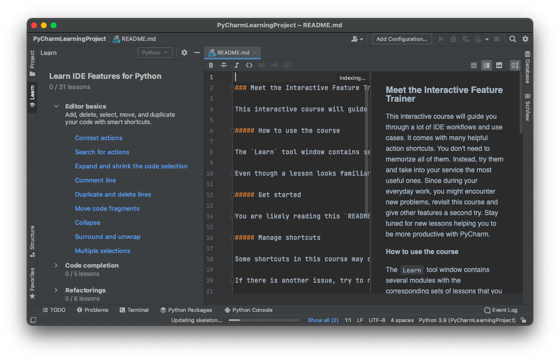Open the Python language dropdown
The width and height of the screenshot is (560, 361).
coord(155,53)
